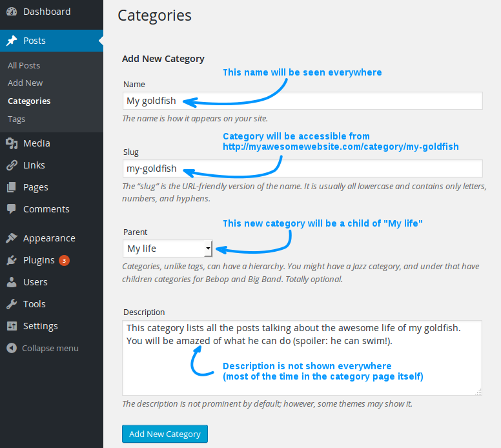Click the Comments speech bubble icon
The width and height of the screenshot is (501, 448).
(x=12, y=209)
